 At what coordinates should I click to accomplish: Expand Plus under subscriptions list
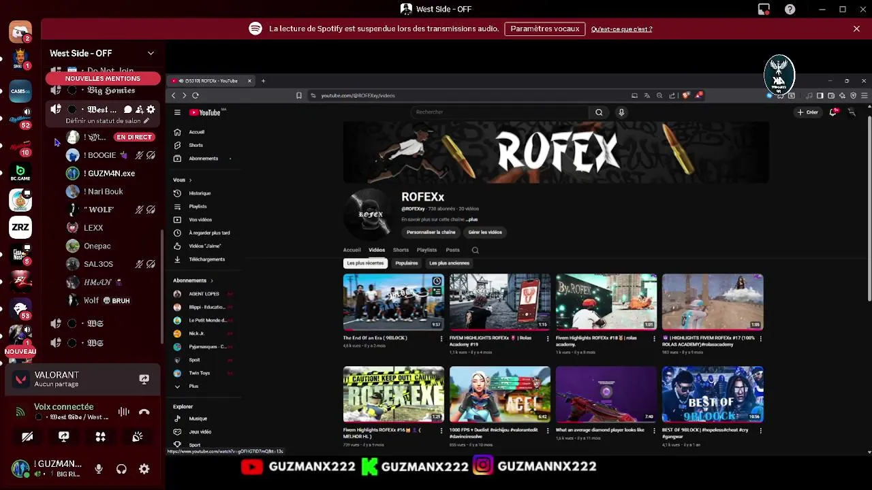pyautogui.click(x=193, y=386)
